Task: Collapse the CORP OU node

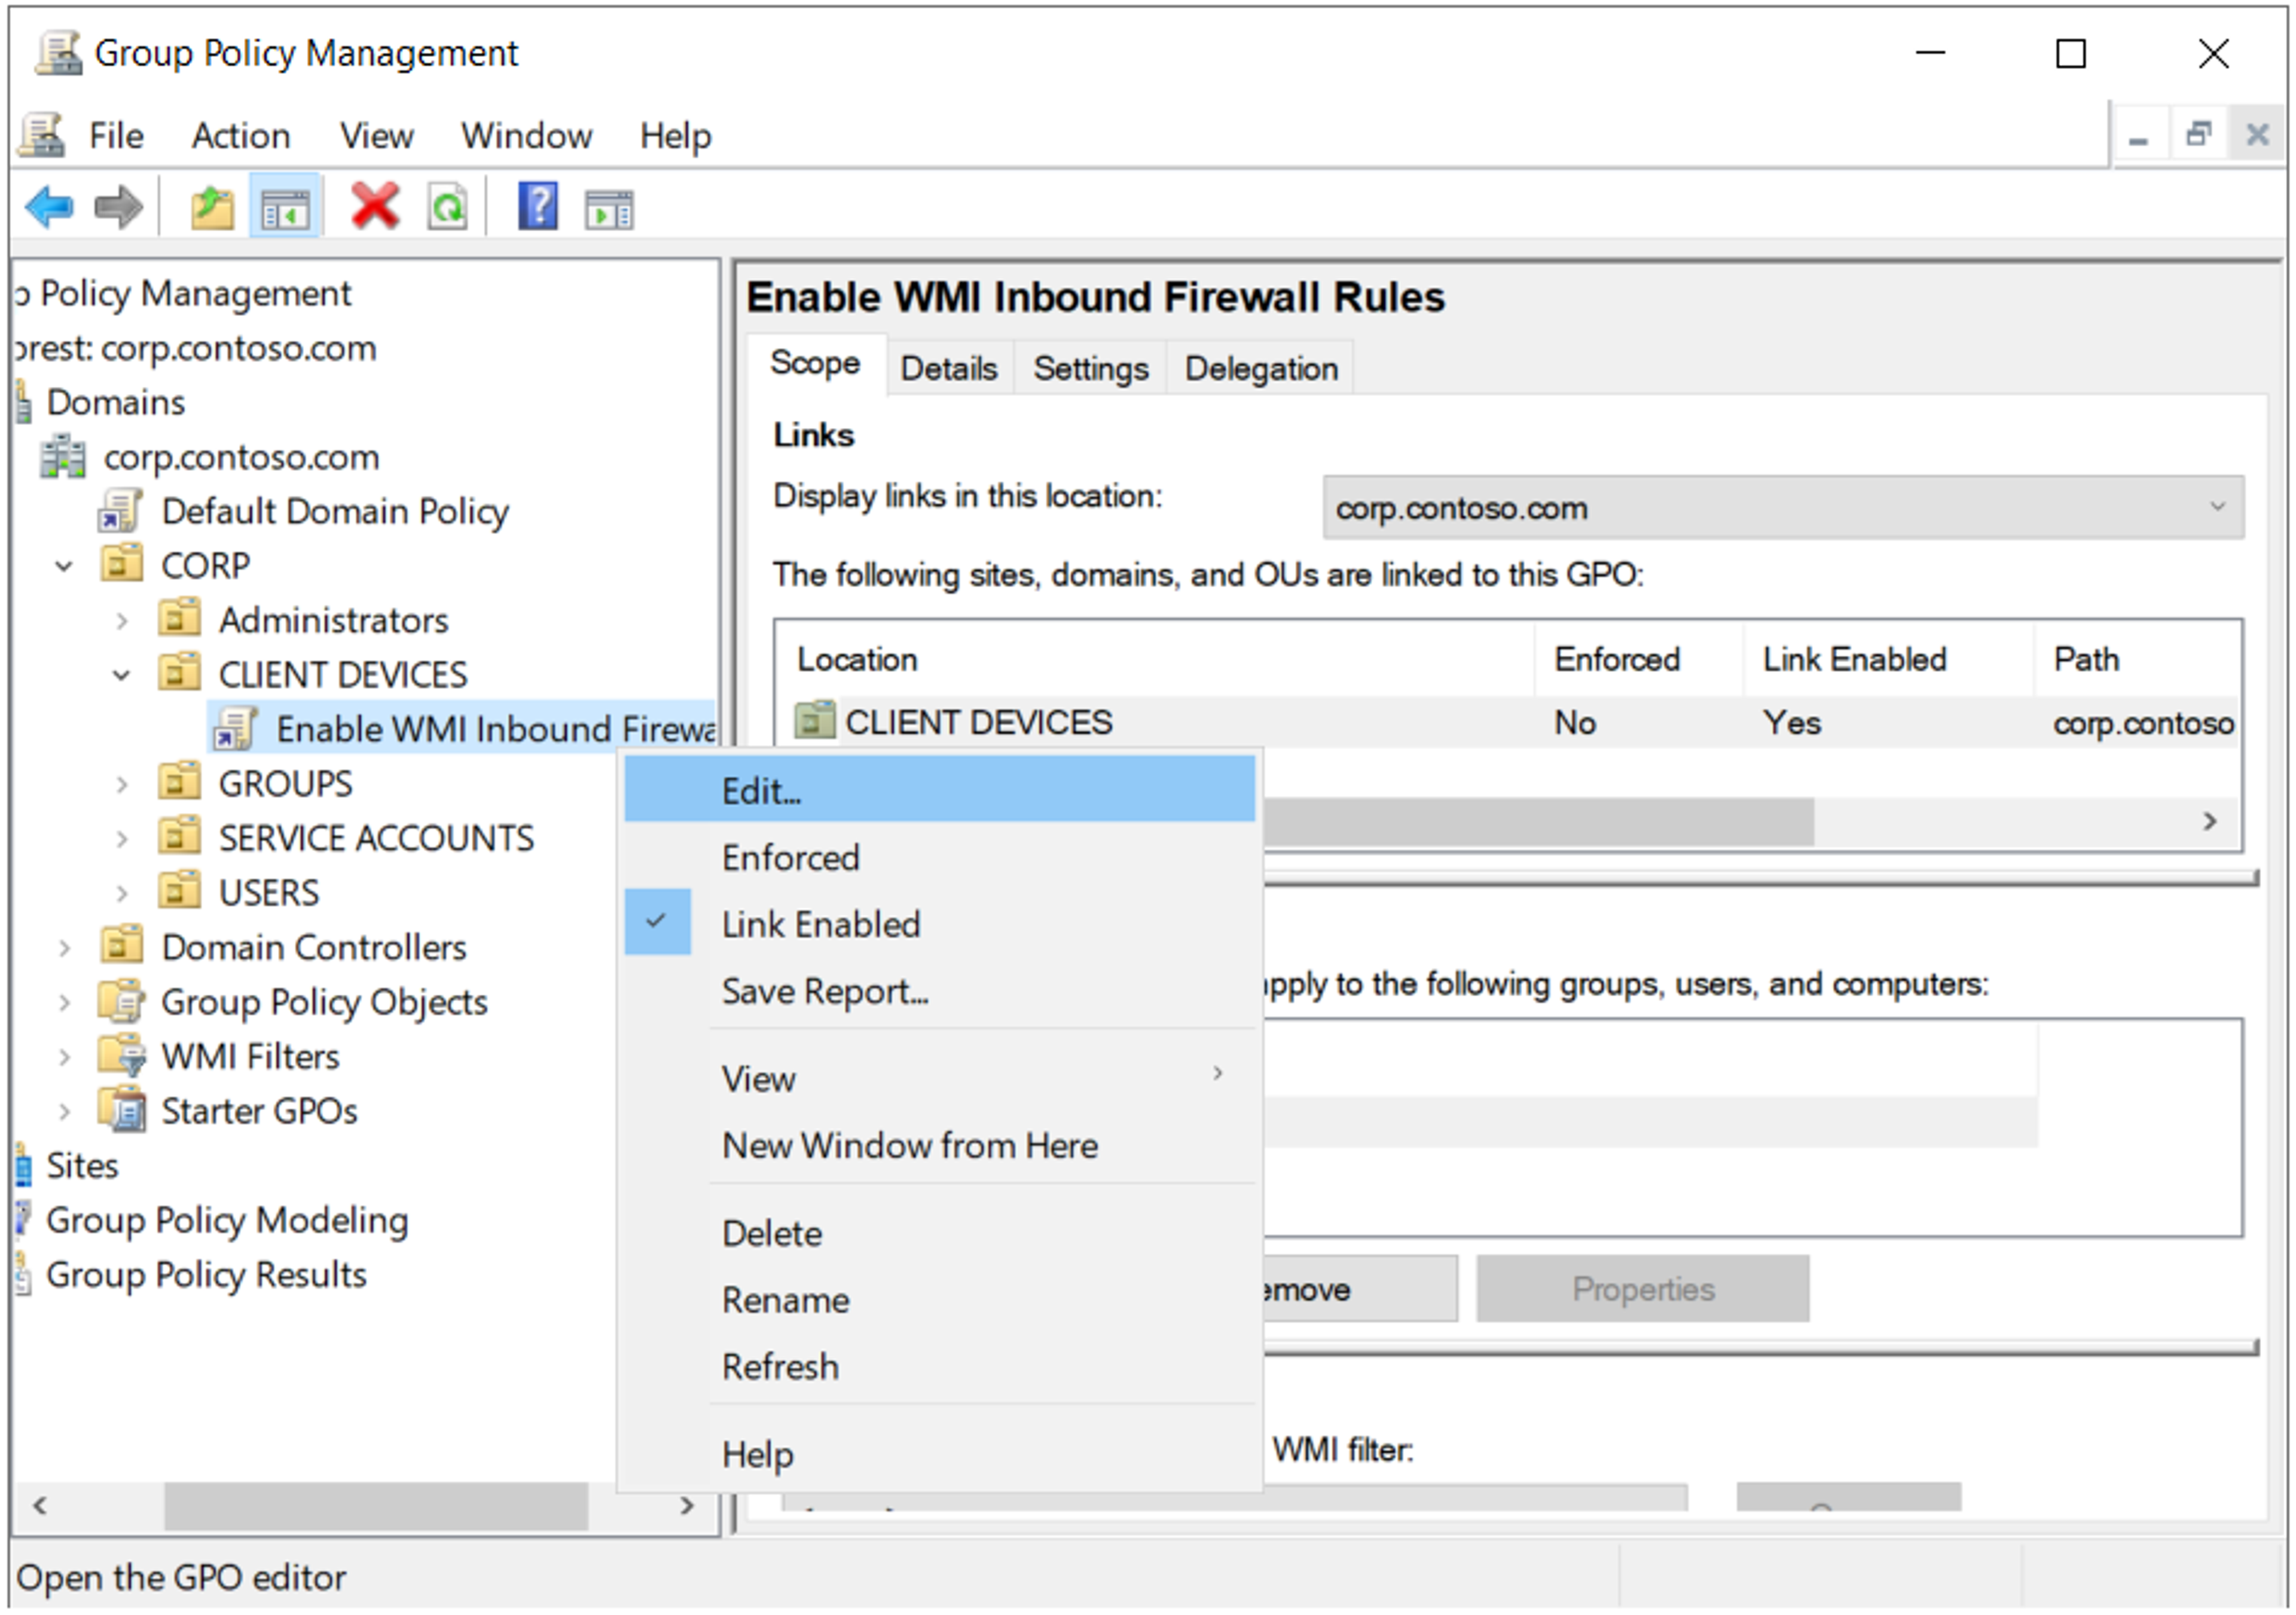Action: pyautogui.click(x=64, y=567)
